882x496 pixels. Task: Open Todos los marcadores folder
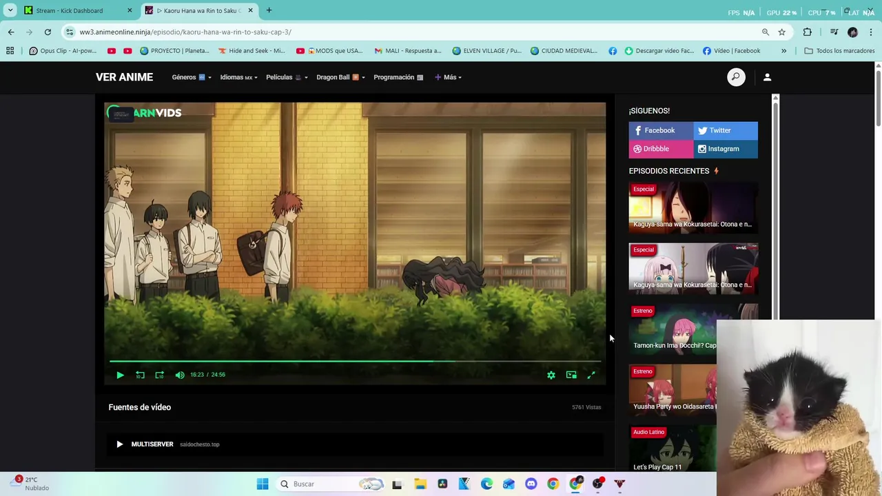pyautogui.click(x=839, y=50)
